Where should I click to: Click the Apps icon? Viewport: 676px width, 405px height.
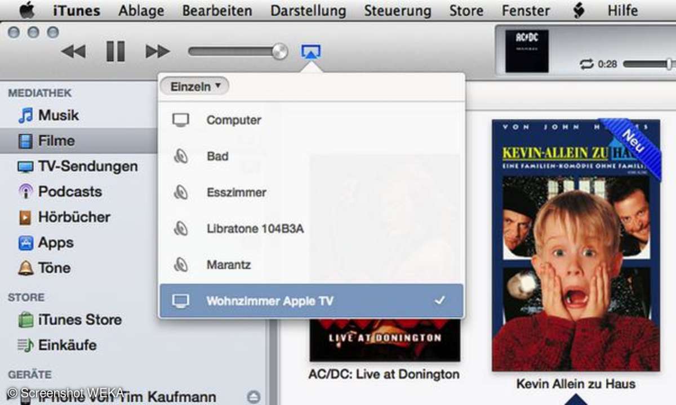click(x=25, y=243)
